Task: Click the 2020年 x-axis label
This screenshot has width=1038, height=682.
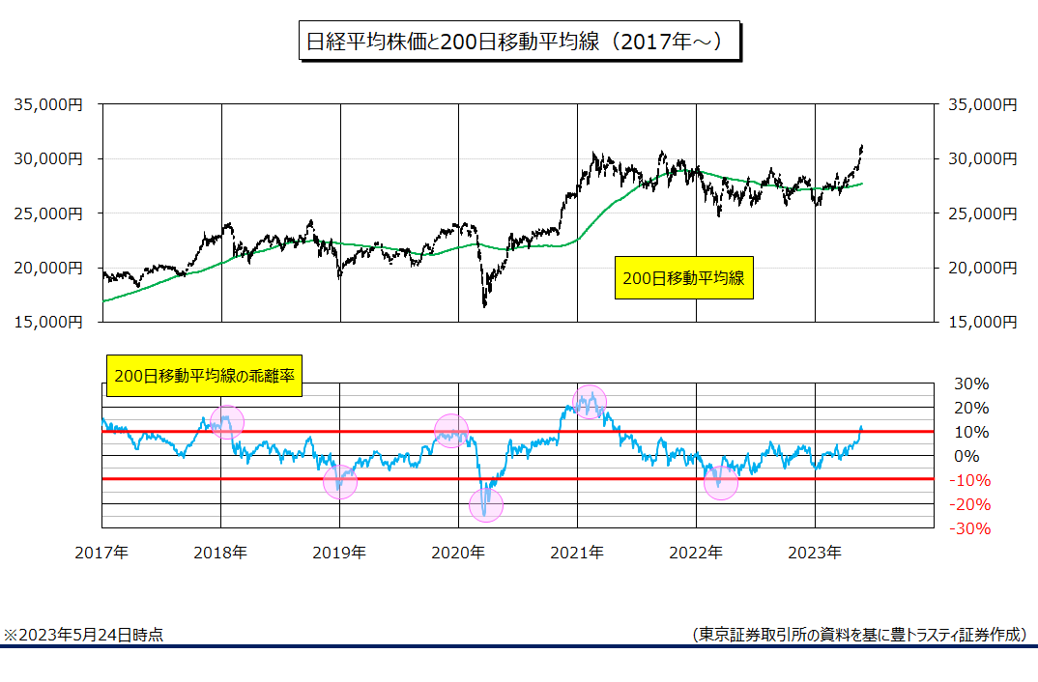Action: [458, 553]
